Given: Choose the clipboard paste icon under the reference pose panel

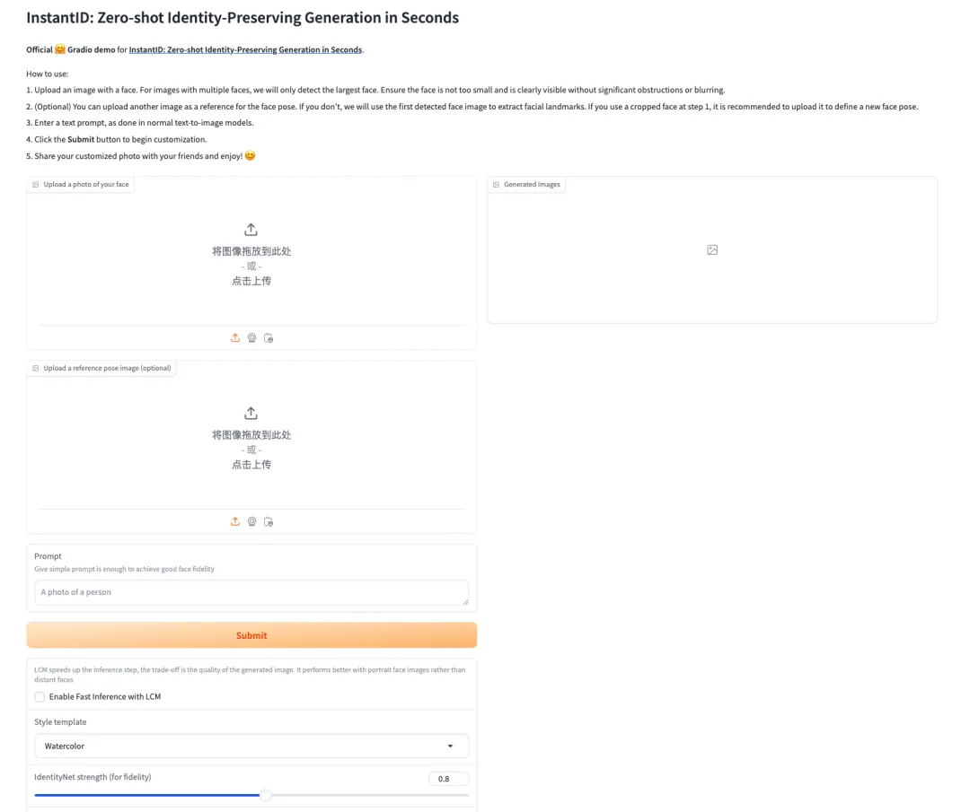Looking at the screenshot, I should pos(269,521).
